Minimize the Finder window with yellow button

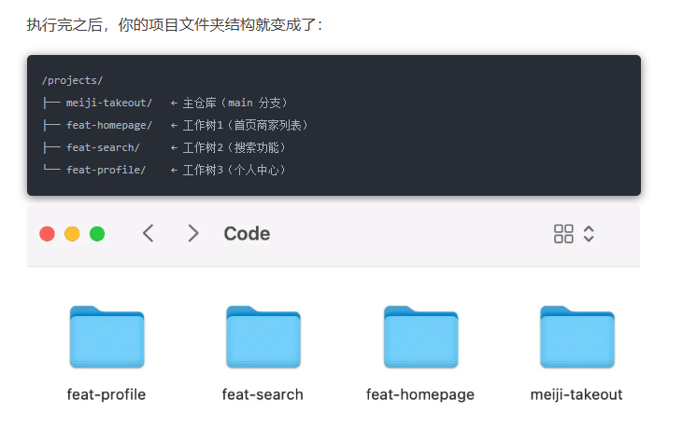72,234
